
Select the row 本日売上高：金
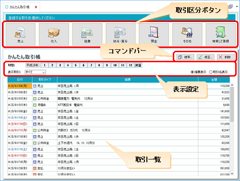tap(119, 112)
